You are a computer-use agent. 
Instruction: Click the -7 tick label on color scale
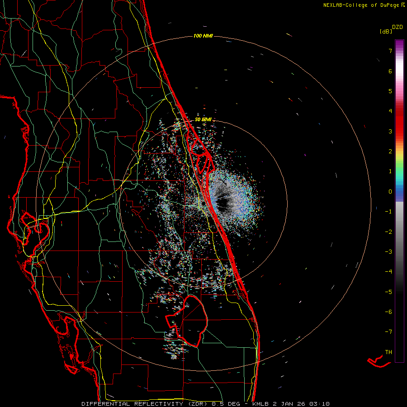tap(388, 332)
